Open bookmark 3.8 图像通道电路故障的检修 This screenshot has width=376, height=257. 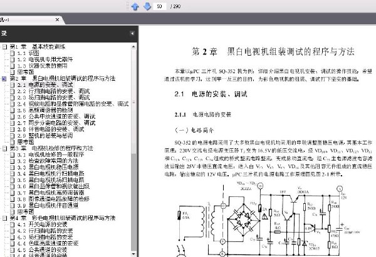(53, 199)
